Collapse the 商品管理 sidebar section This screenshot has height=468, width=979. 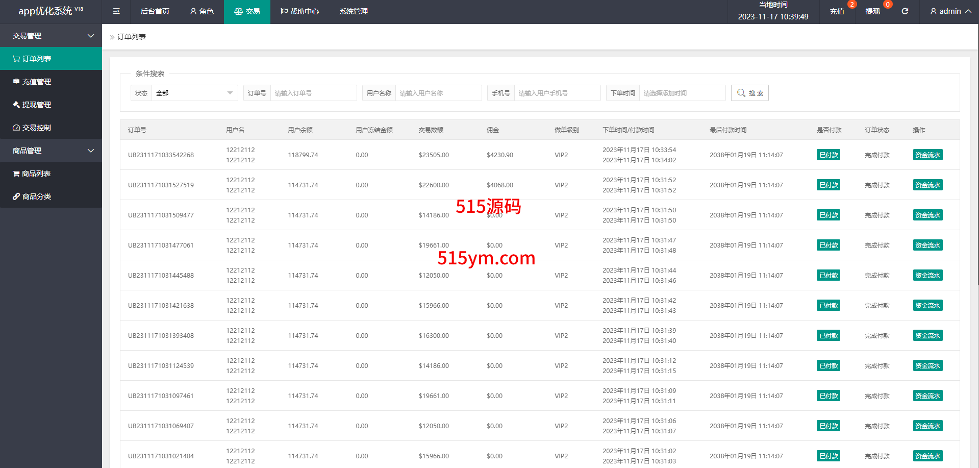click(51, 151)
